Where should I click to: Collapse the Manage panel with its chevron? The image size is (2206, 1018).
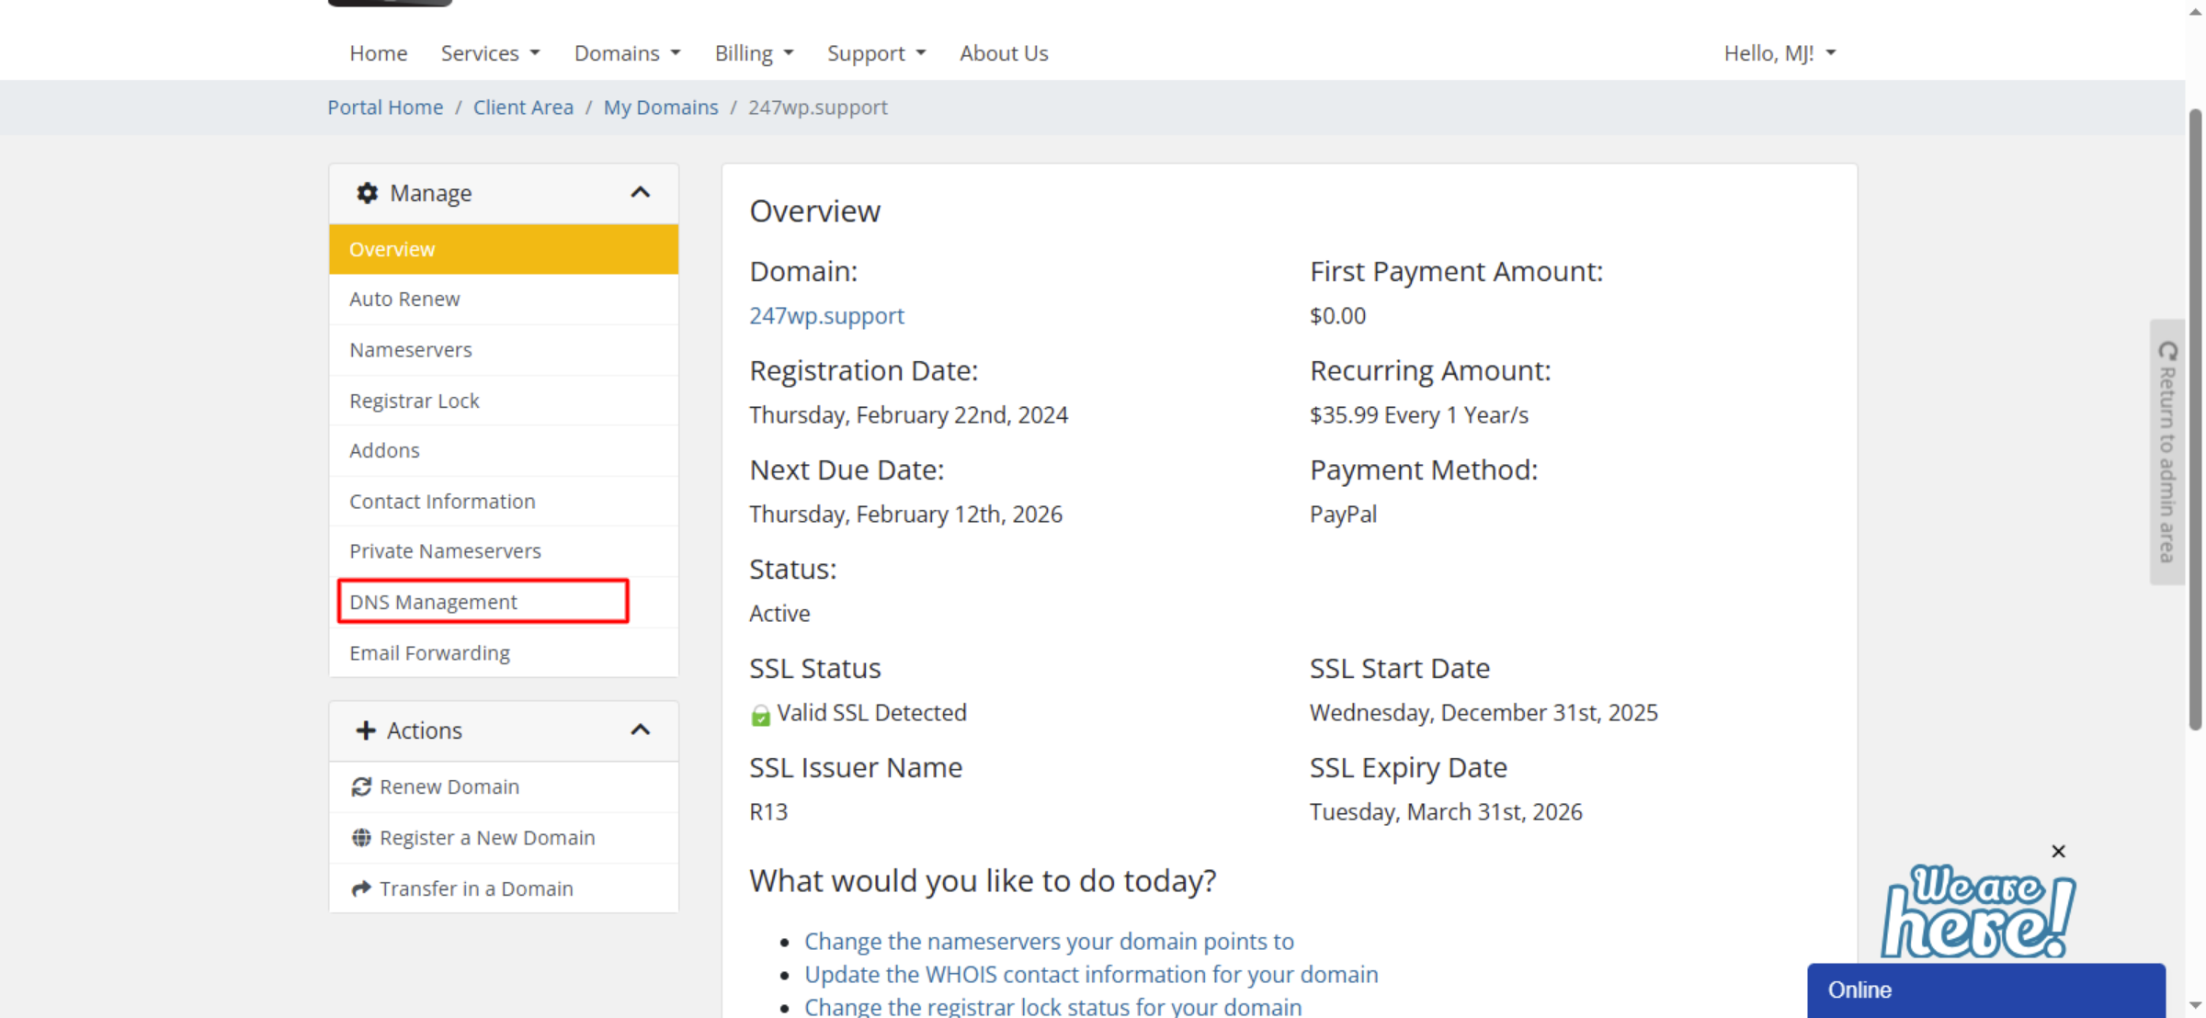(x=641, y=193)
